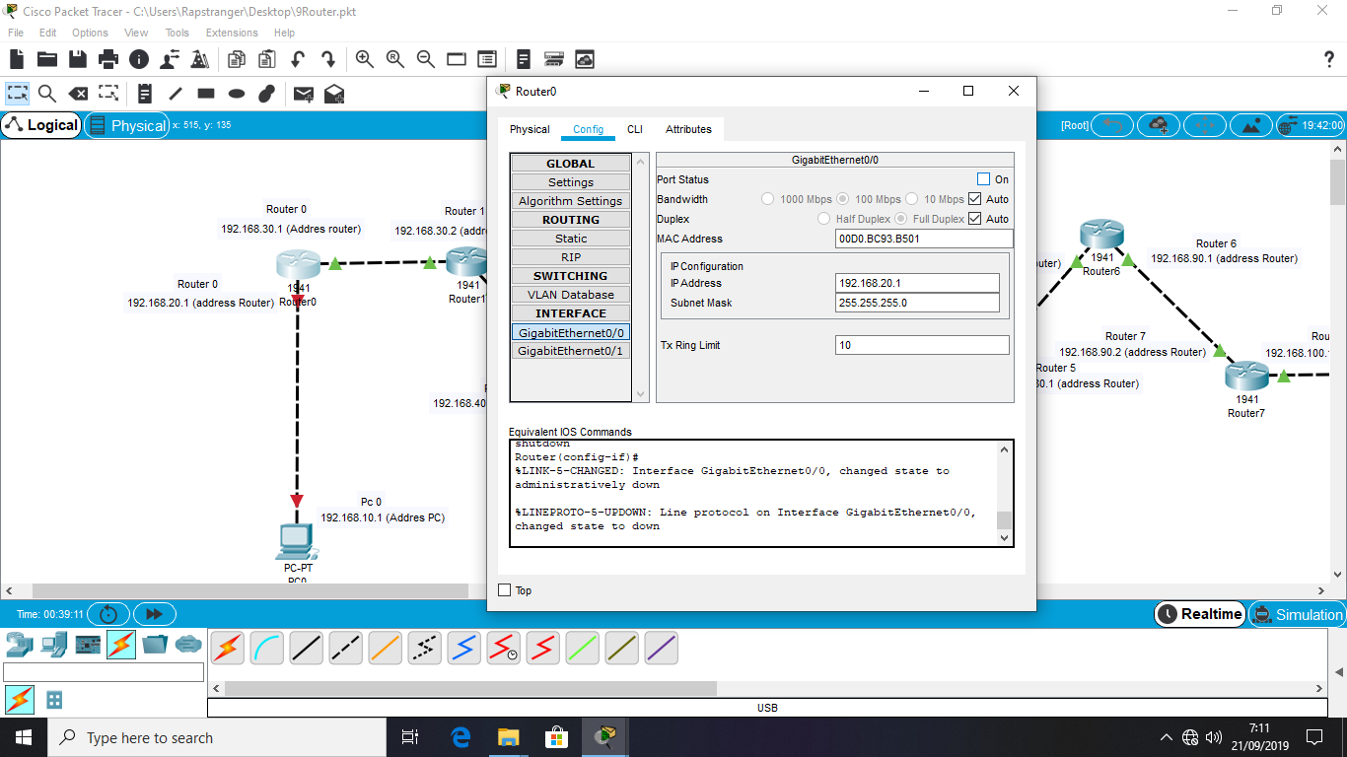
Task: Switch to the Physical tab in Router0
Action: [530, 129]
